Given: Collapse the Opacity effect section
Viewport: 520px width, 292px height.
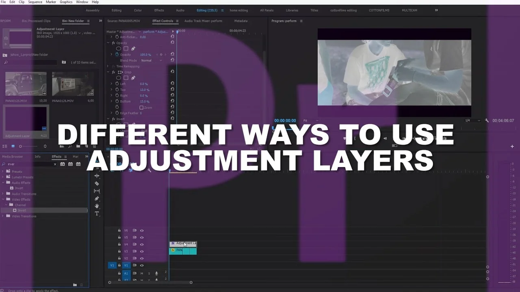Looking at the screenshot, I should 108,43.
